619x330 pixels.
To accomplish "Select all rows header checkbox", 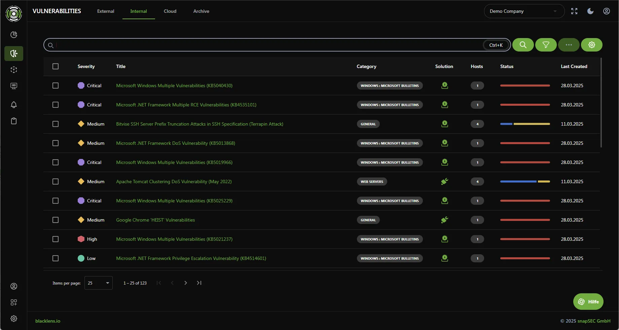I will [56, 66].
